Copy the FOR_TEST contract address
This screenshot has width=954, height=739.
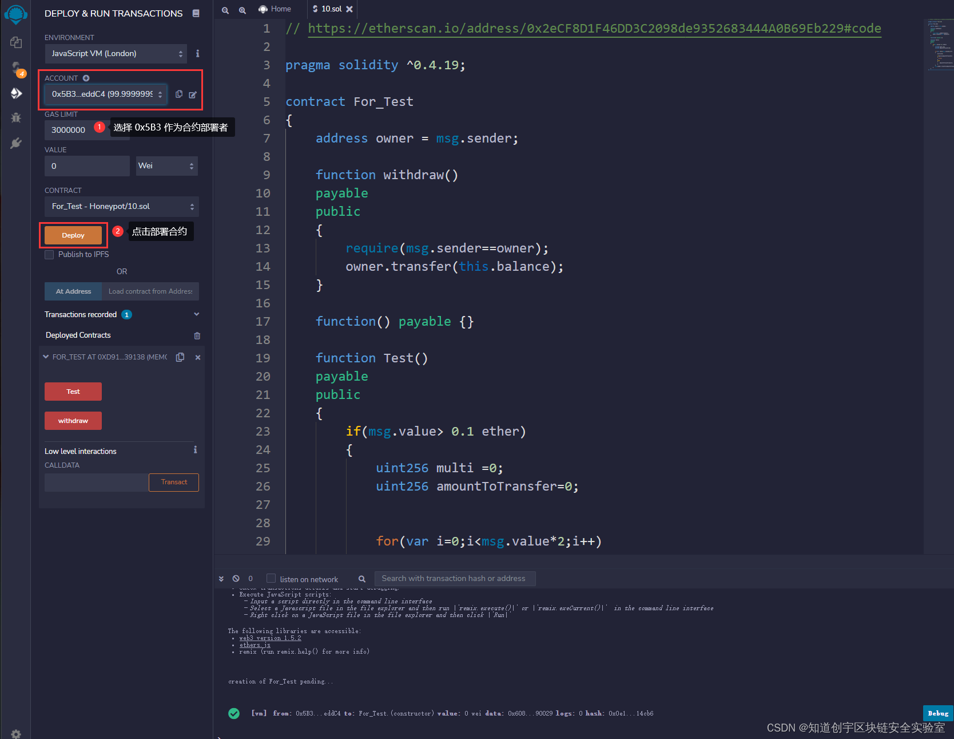[180, 357]
